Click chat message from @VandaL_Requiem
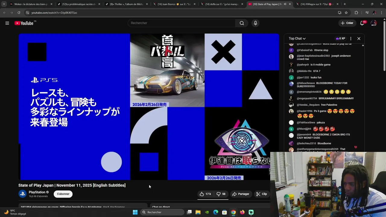Viewport: 386px width, 217px height. coord(329,105)
